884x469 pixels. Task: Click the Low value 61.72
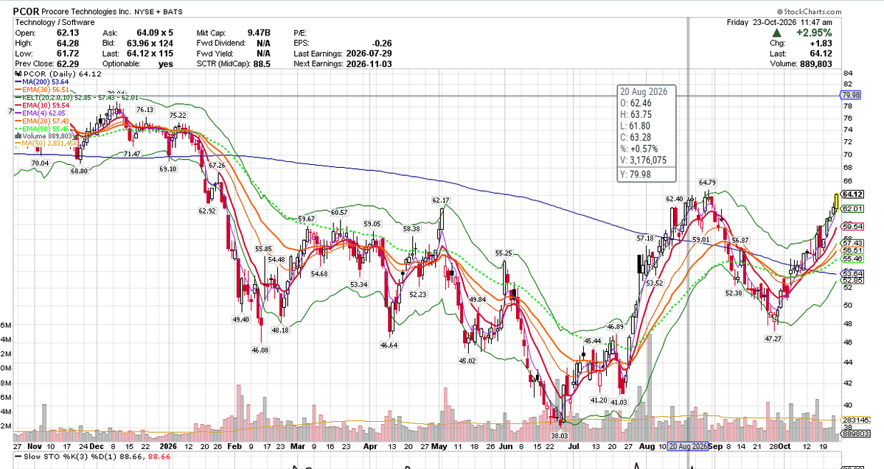(68, 54)
